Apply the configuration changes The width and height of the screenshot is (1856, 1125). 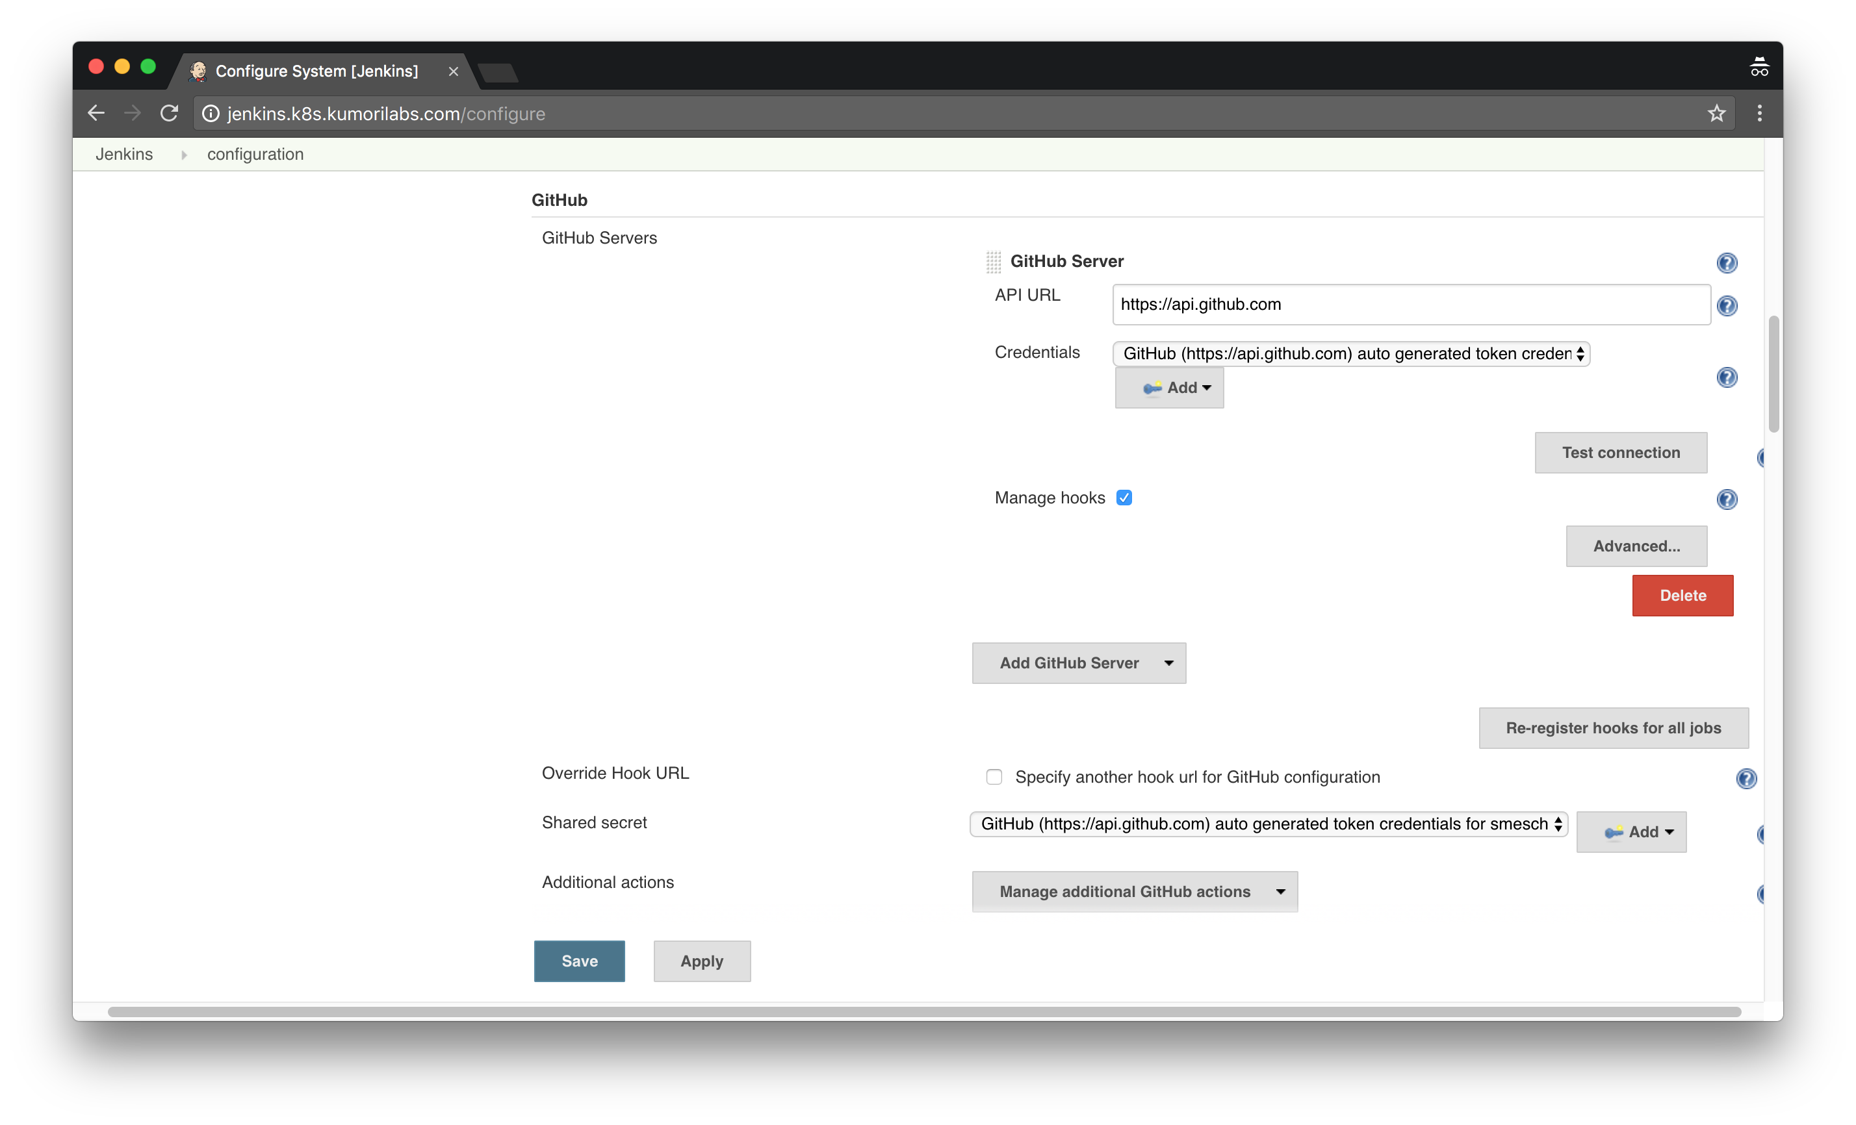(x=701, y=961)
